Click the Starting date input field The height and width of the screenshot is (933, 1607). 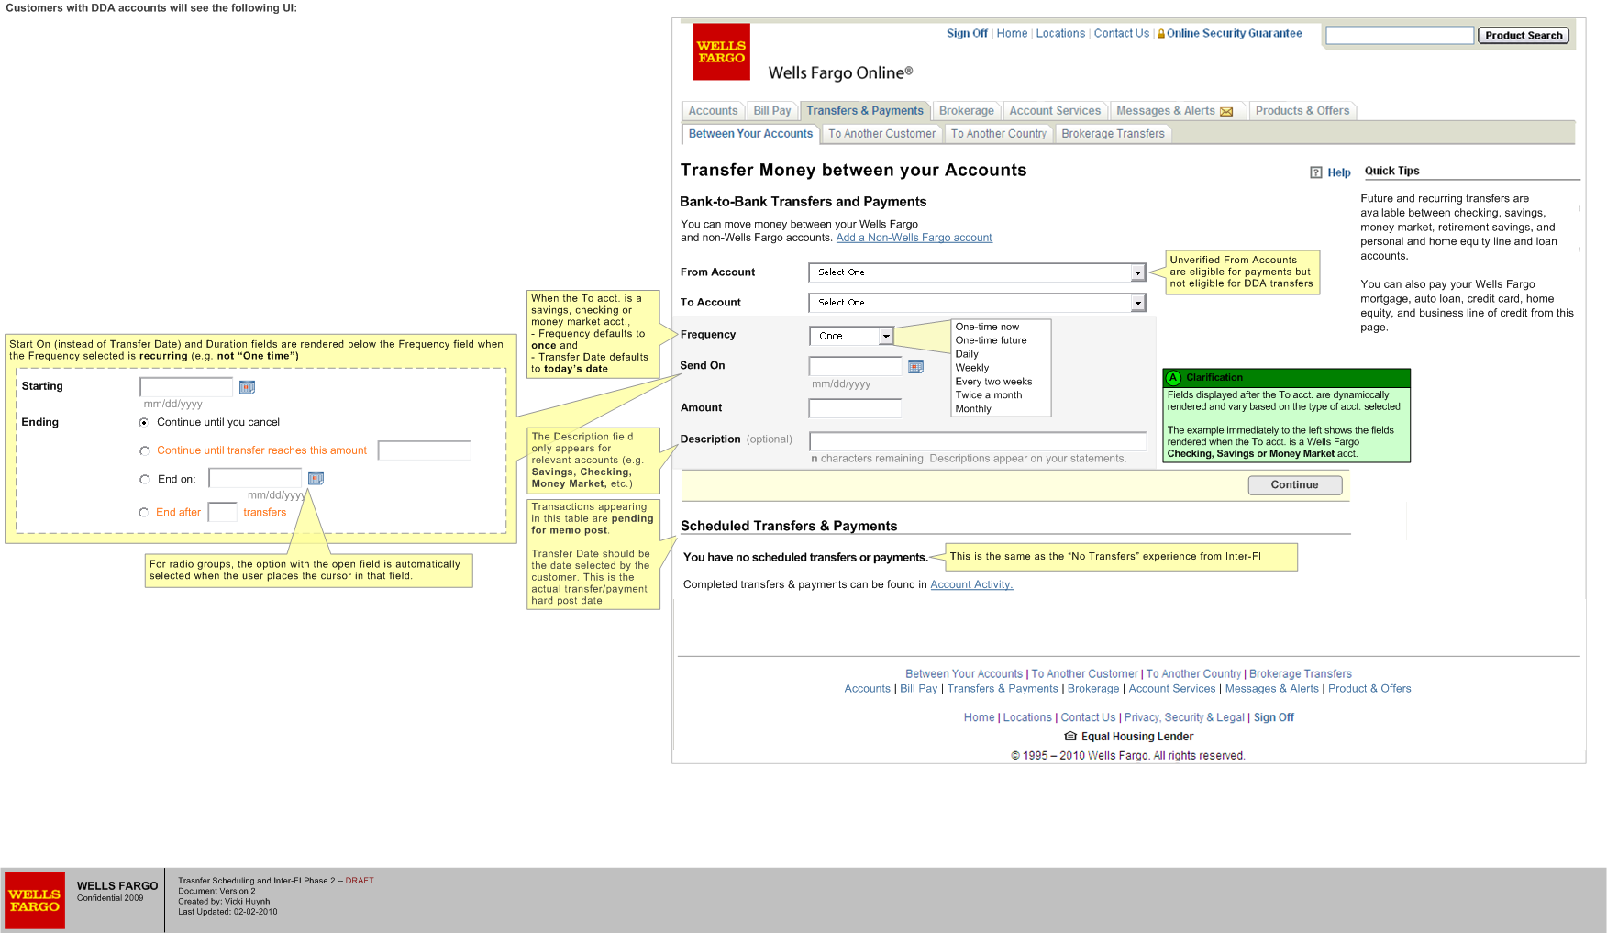[x=186, y=387]
